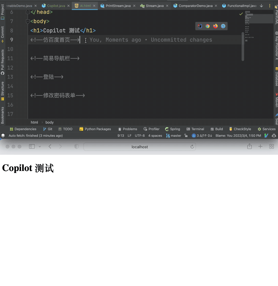Open the Spring tool window

coord(173,129)
